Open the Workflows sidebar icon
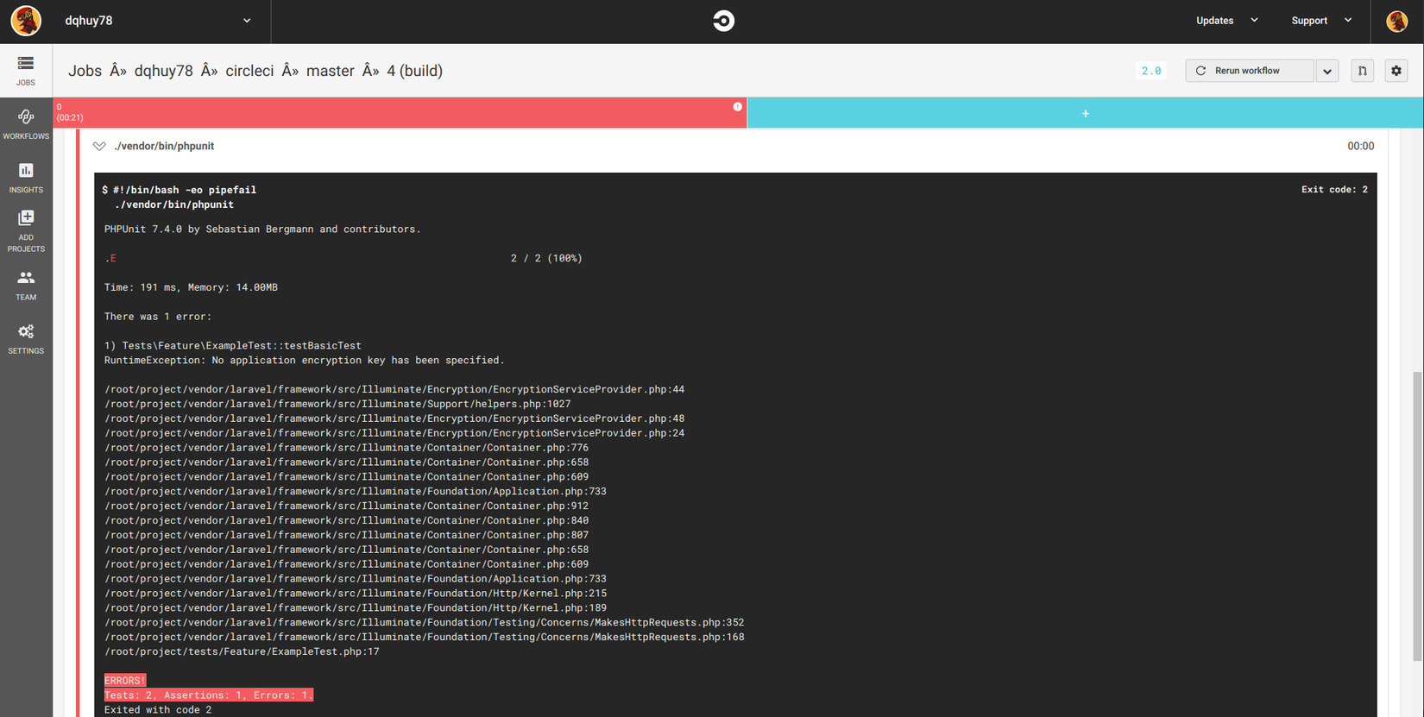This screenshot has height=717, width=1424. pos(26,123)
